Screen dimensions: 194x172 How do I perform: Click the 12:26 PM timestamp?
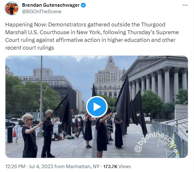click(x=15, y=167)
